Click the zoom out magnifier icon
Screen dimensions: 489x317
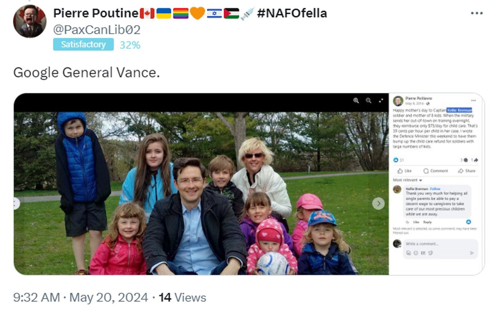pos(368,101)
